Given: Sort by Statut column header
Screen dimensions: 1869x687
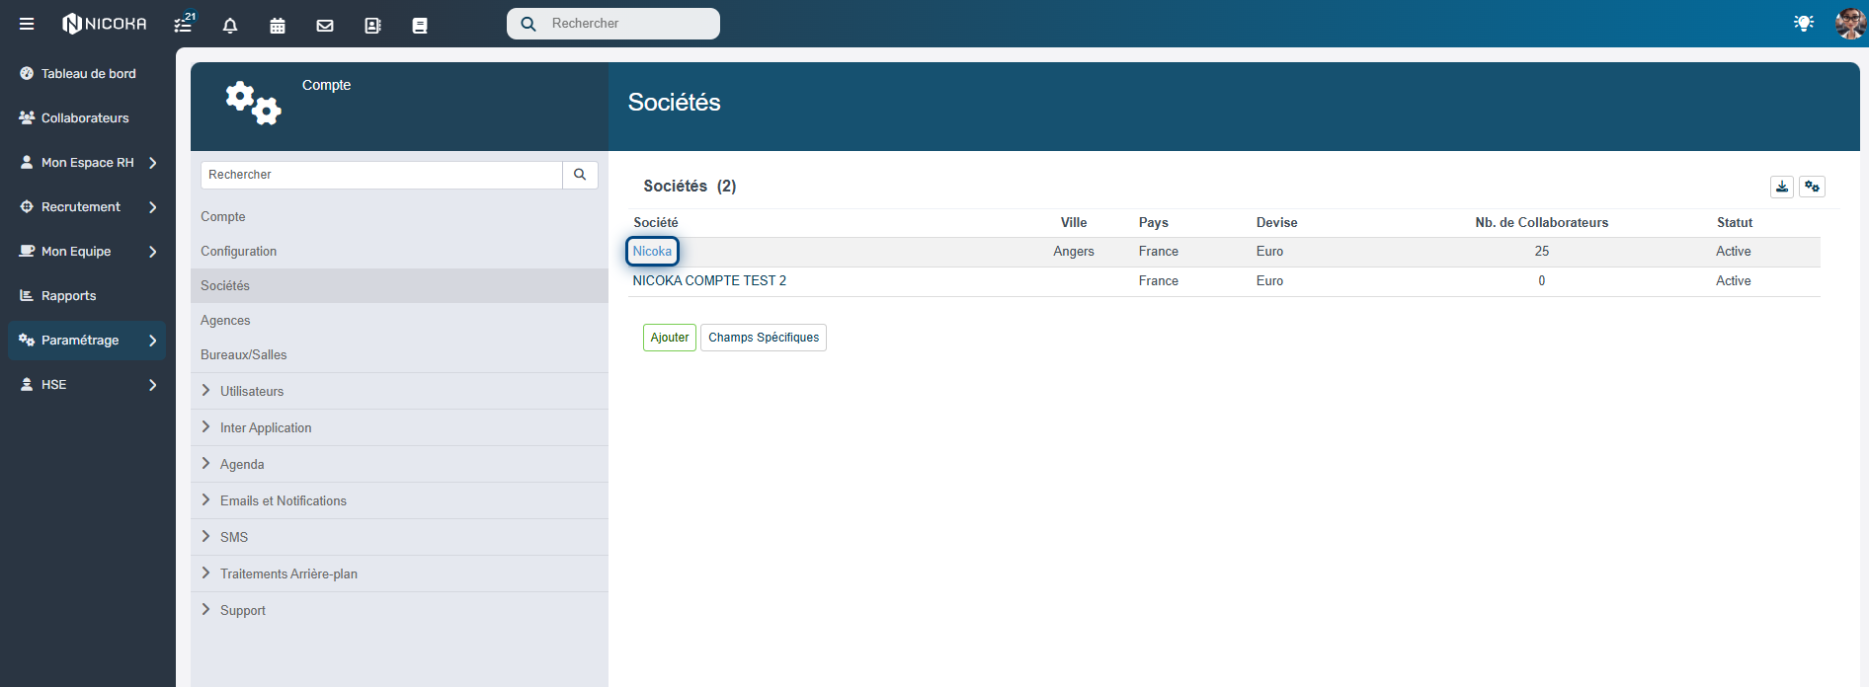Looking at the screenshot, I should pyautogui.click(x=1735, y=223).
